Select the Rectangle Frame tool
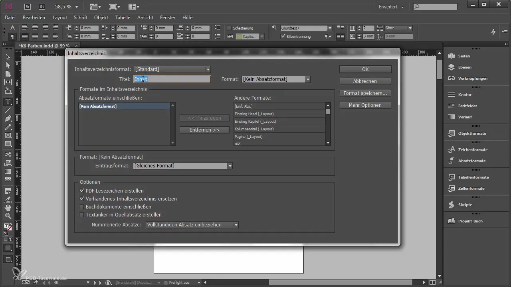Screen dimensions: 511x287 coord(8,135)
